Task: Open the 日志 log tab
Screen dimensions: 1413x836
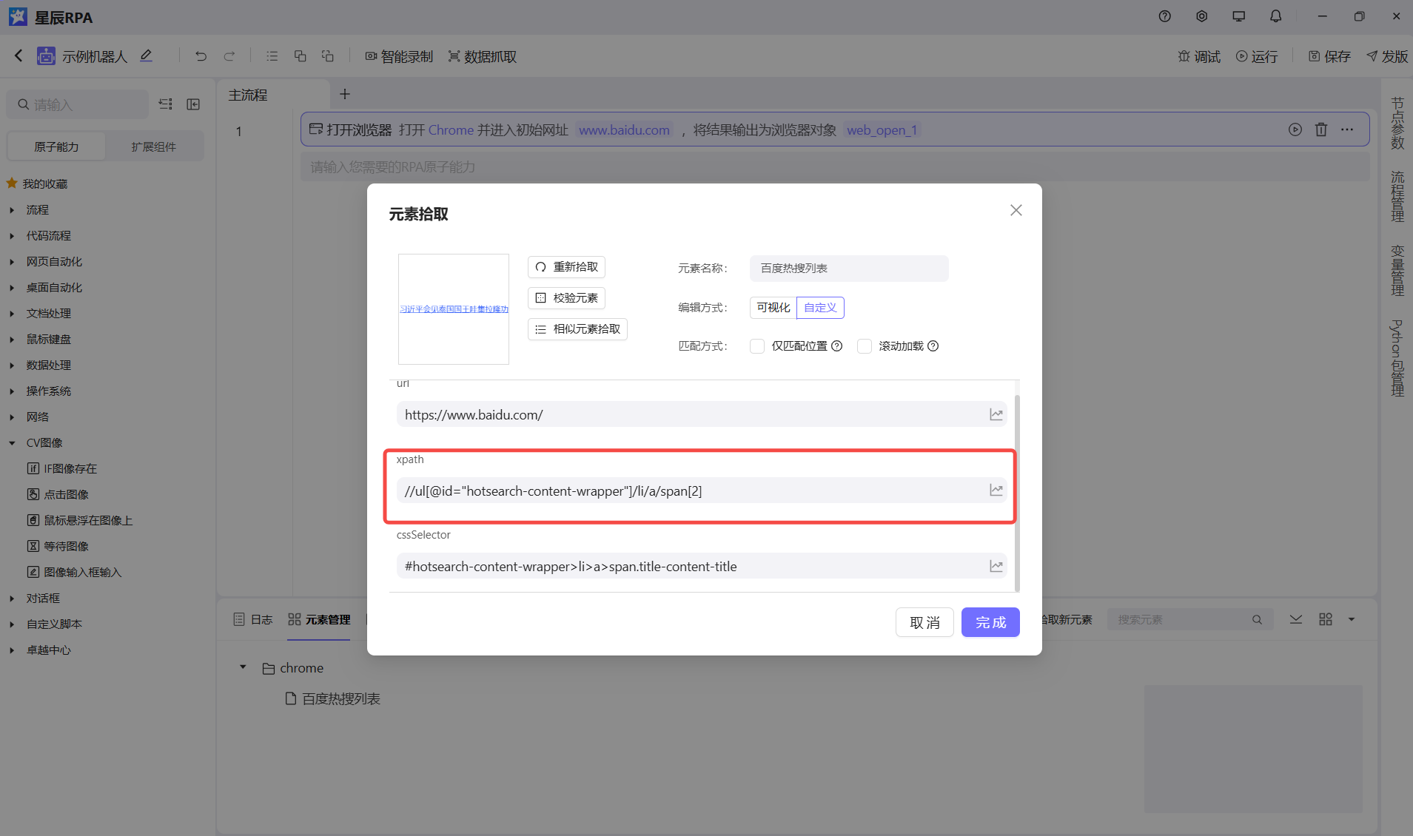Action: [x=253, y=619]
